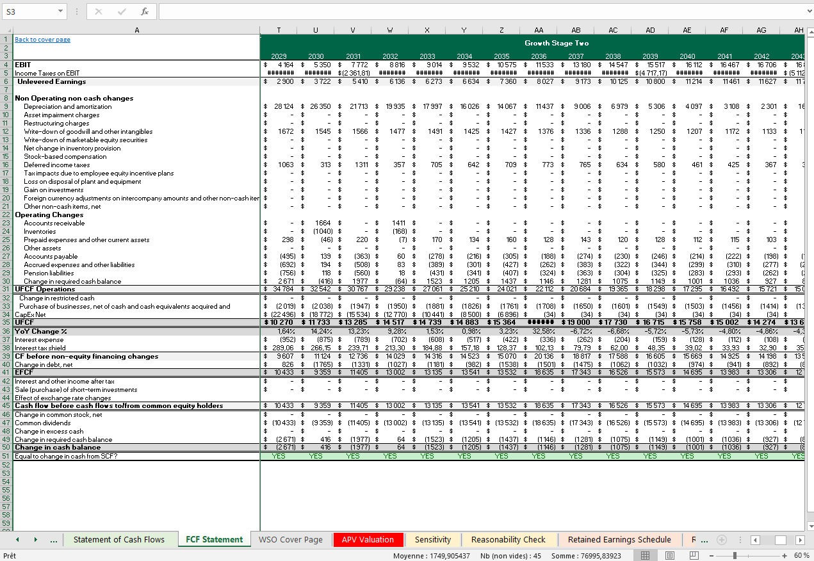The image size is (814, 561).
Task: Cancel the formula bar entry
Action: 99,12
